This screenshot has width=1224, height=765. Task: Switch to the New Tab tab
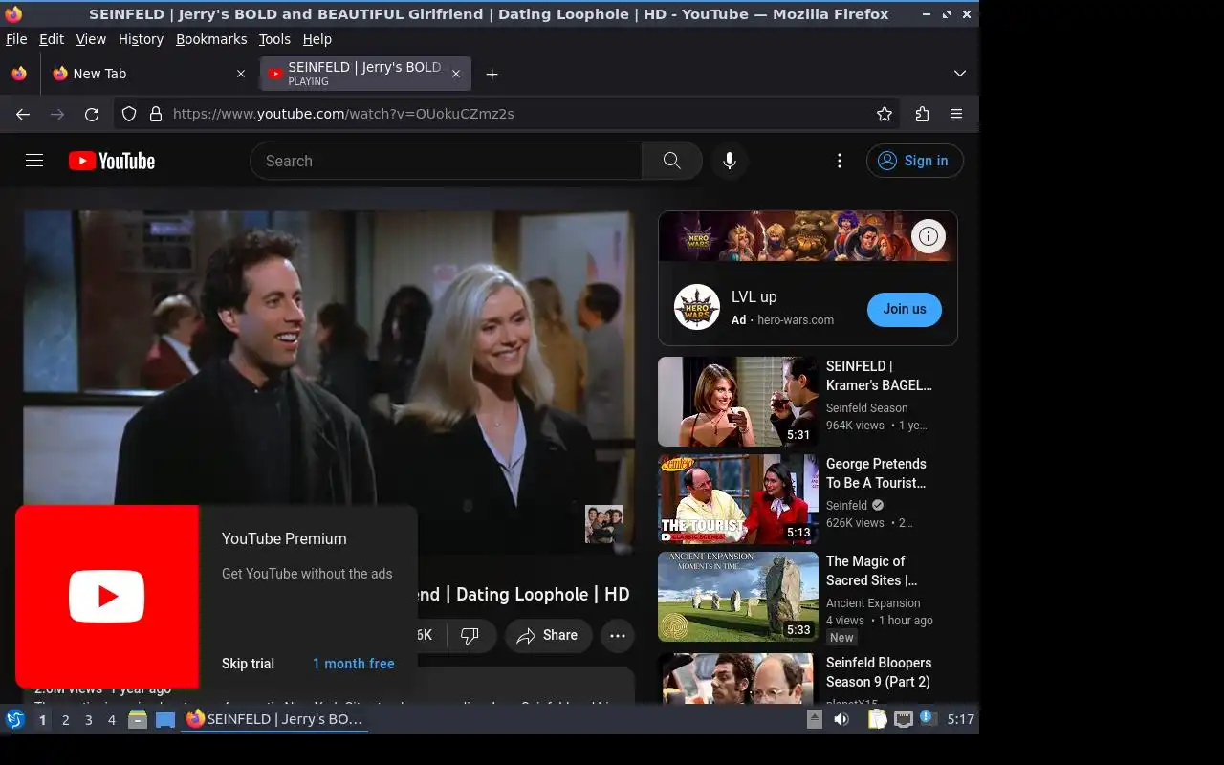click(149, 74)
